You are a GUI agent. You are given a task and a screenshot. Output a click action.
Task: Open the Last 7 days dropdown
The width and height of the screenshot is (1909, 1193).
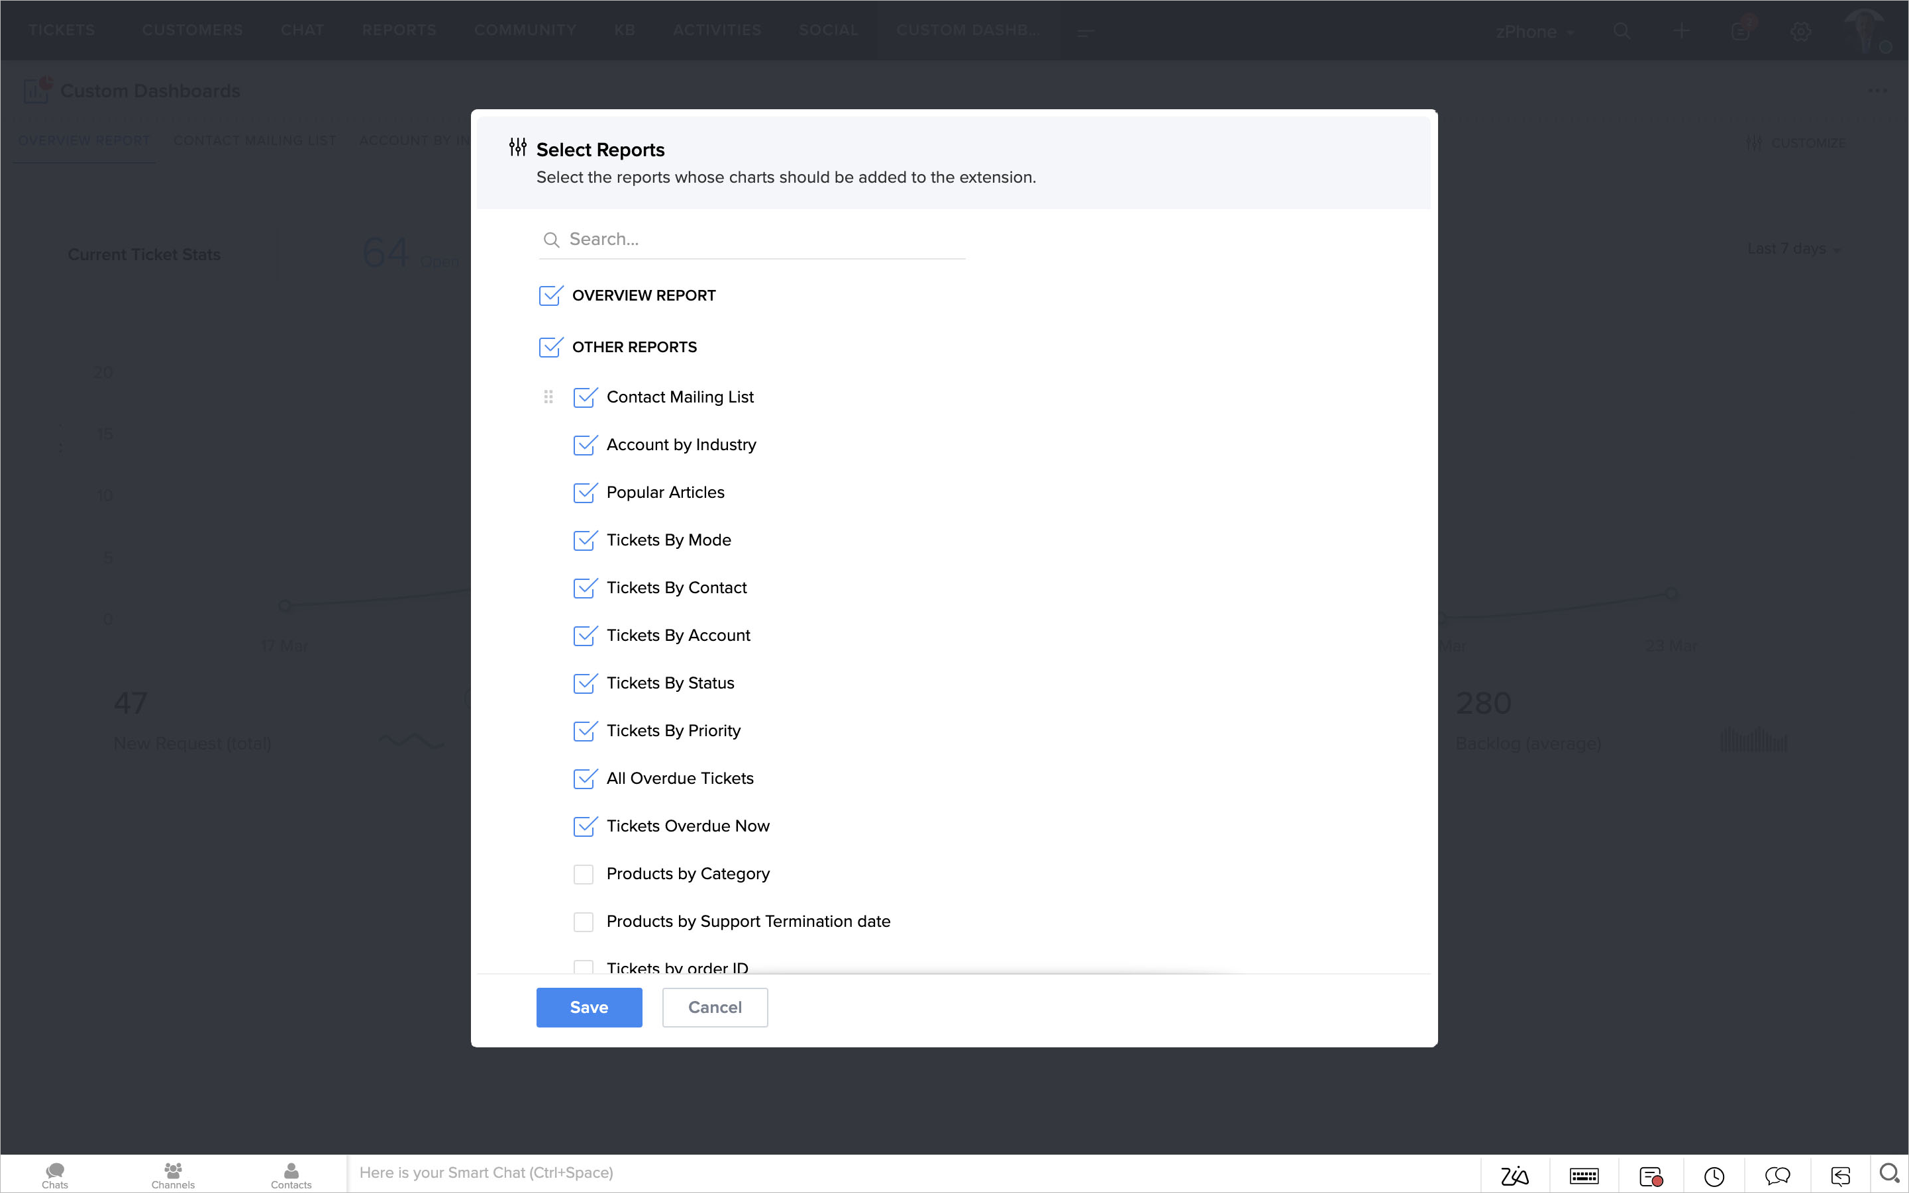1793,248
